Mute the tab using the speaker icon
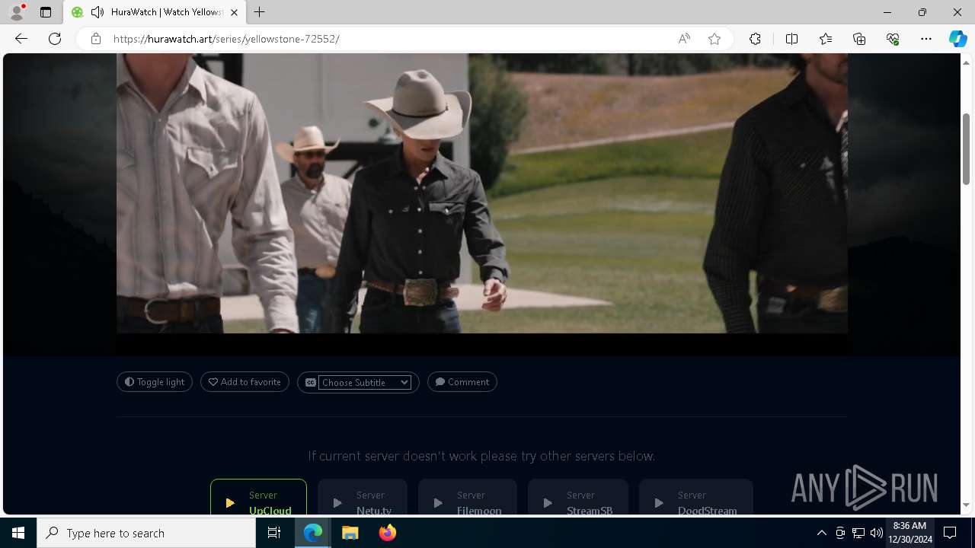 tap(97, 12)
